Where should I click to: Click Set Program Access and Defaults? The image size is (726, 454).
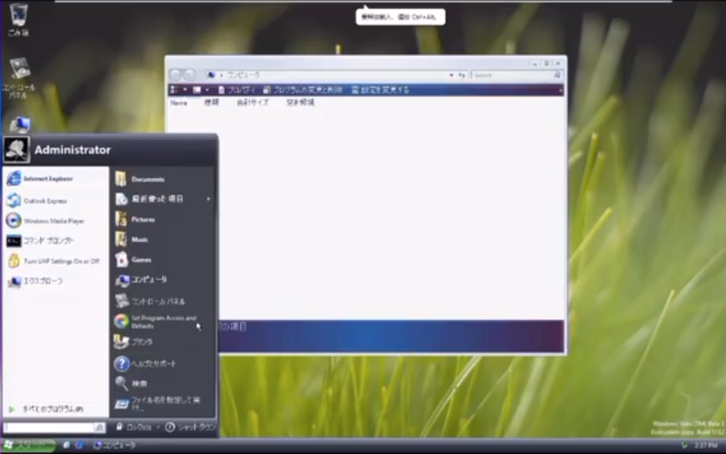(x=163, y=321)
